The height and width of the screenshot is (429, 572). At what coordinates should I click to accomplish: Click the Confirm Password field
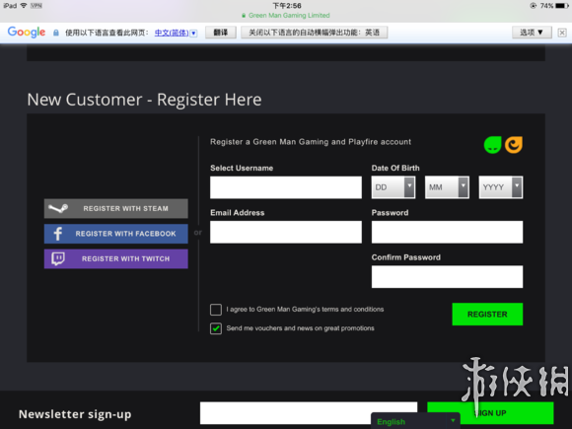[x=447, y=277]
